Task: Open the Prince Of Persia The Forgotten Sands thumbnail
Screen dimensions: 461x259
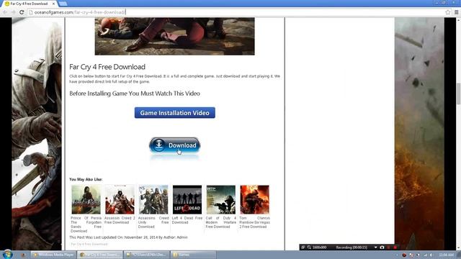Action: click(x=86, y=199)
